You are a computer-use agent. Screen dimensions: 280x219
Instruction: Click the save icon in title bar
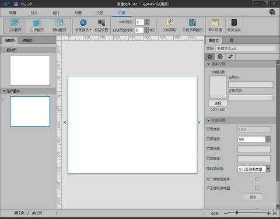coord(16,4)
